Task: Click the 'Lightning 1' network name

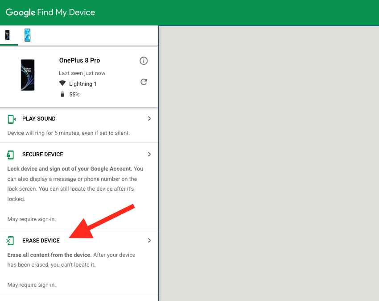Action: [x=82, y=84]
